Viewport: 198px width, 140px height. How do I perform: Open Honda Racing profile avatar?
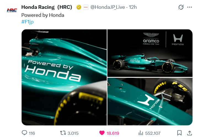coord(12,10)
